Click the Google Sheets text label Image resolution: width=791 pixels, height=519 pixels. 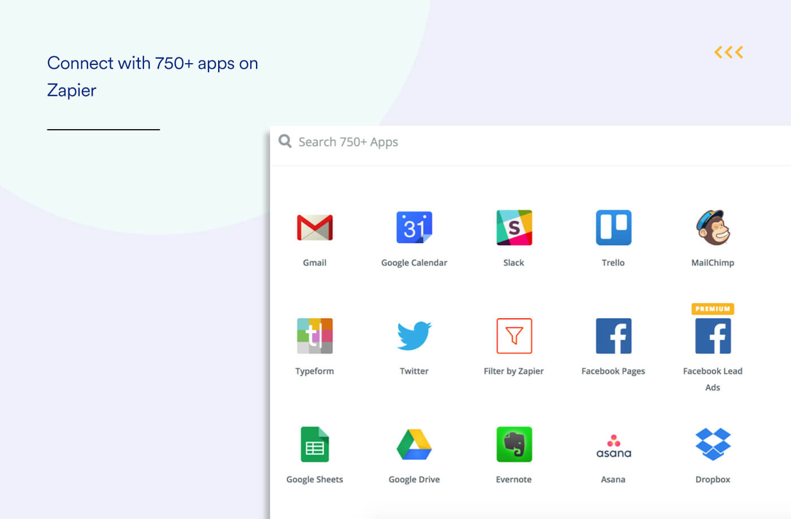click(x=315, y=480)
